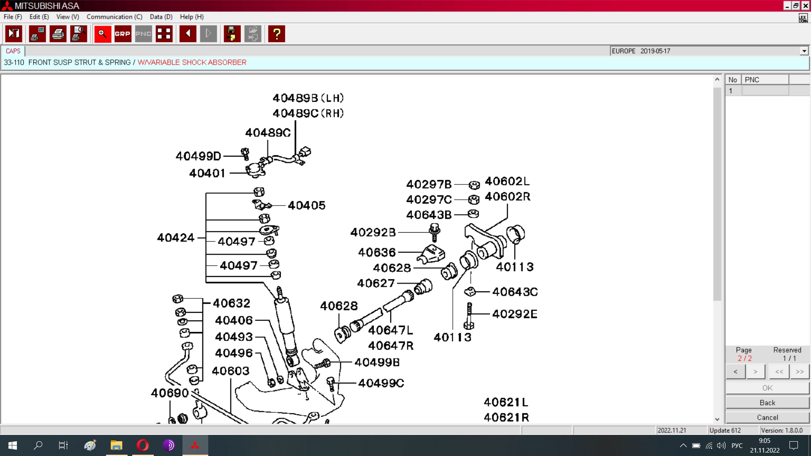Click the back arrow toolbar icon
The height and width of the screenshot is (456, 811).
pyautogui.click(x=188, y=34)
